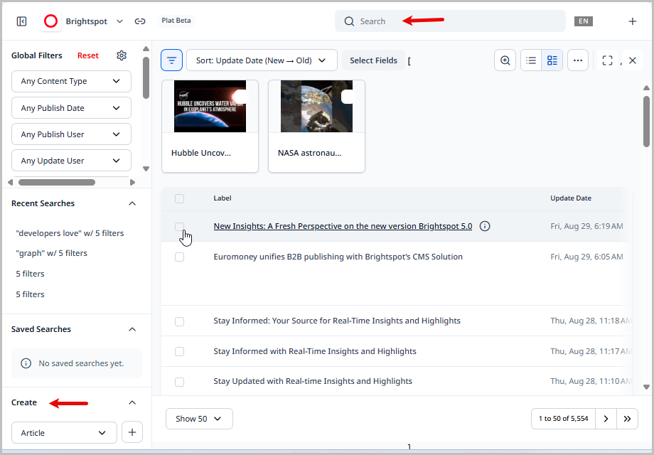Switch results to compact card view
The image size is (654, 455).
[552, 60]
